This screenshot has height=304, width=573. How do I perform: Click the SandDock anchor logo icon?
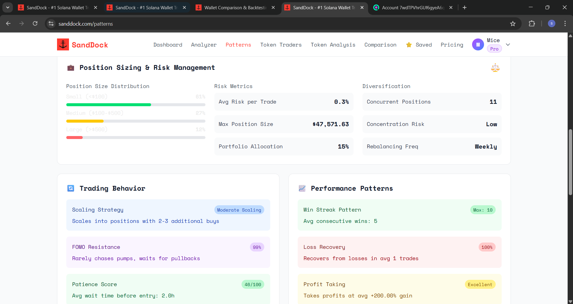pyautogui.click(x=63, y=44)
